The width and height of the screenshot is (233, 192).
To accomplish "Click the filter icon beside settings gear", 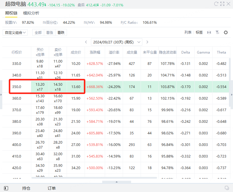I will click(217, 32).
